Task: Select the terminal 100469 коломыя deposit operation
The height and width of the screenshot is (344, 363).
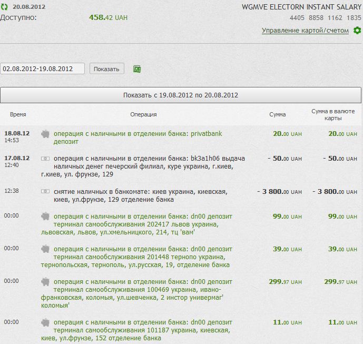Action: [x=136, y=293]
